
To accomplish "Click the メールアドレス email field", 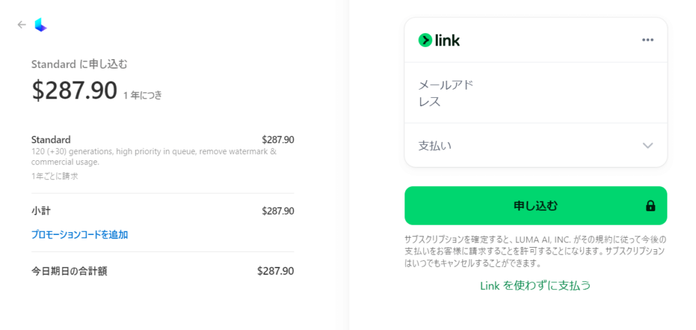I will pyautogui.click(x=536, y=93).
